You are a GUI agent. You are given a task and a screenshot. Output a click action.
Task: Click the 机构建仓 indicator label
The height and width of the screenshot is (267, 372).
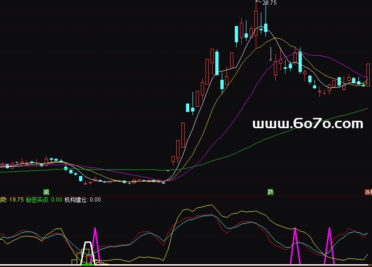coord(76,200)
